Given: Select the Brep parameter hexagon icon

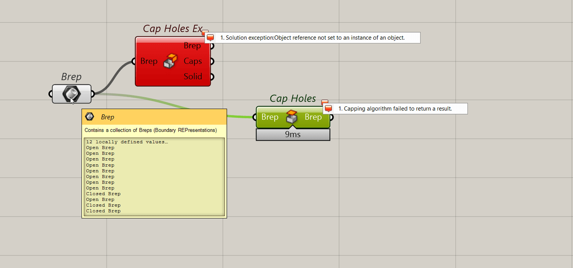Looking at the screenshot, I should (72, 94).
